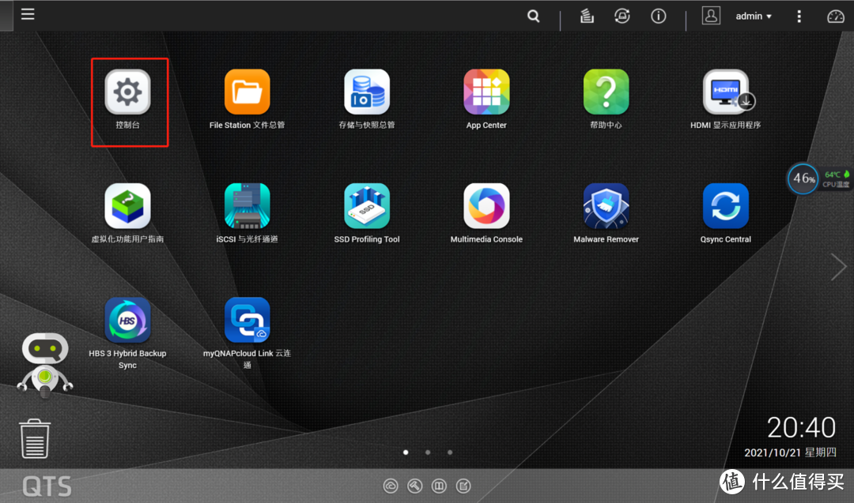The image size is (854, 503).
Task: Click the 20:40 clock display
Action: pos(801,427)
